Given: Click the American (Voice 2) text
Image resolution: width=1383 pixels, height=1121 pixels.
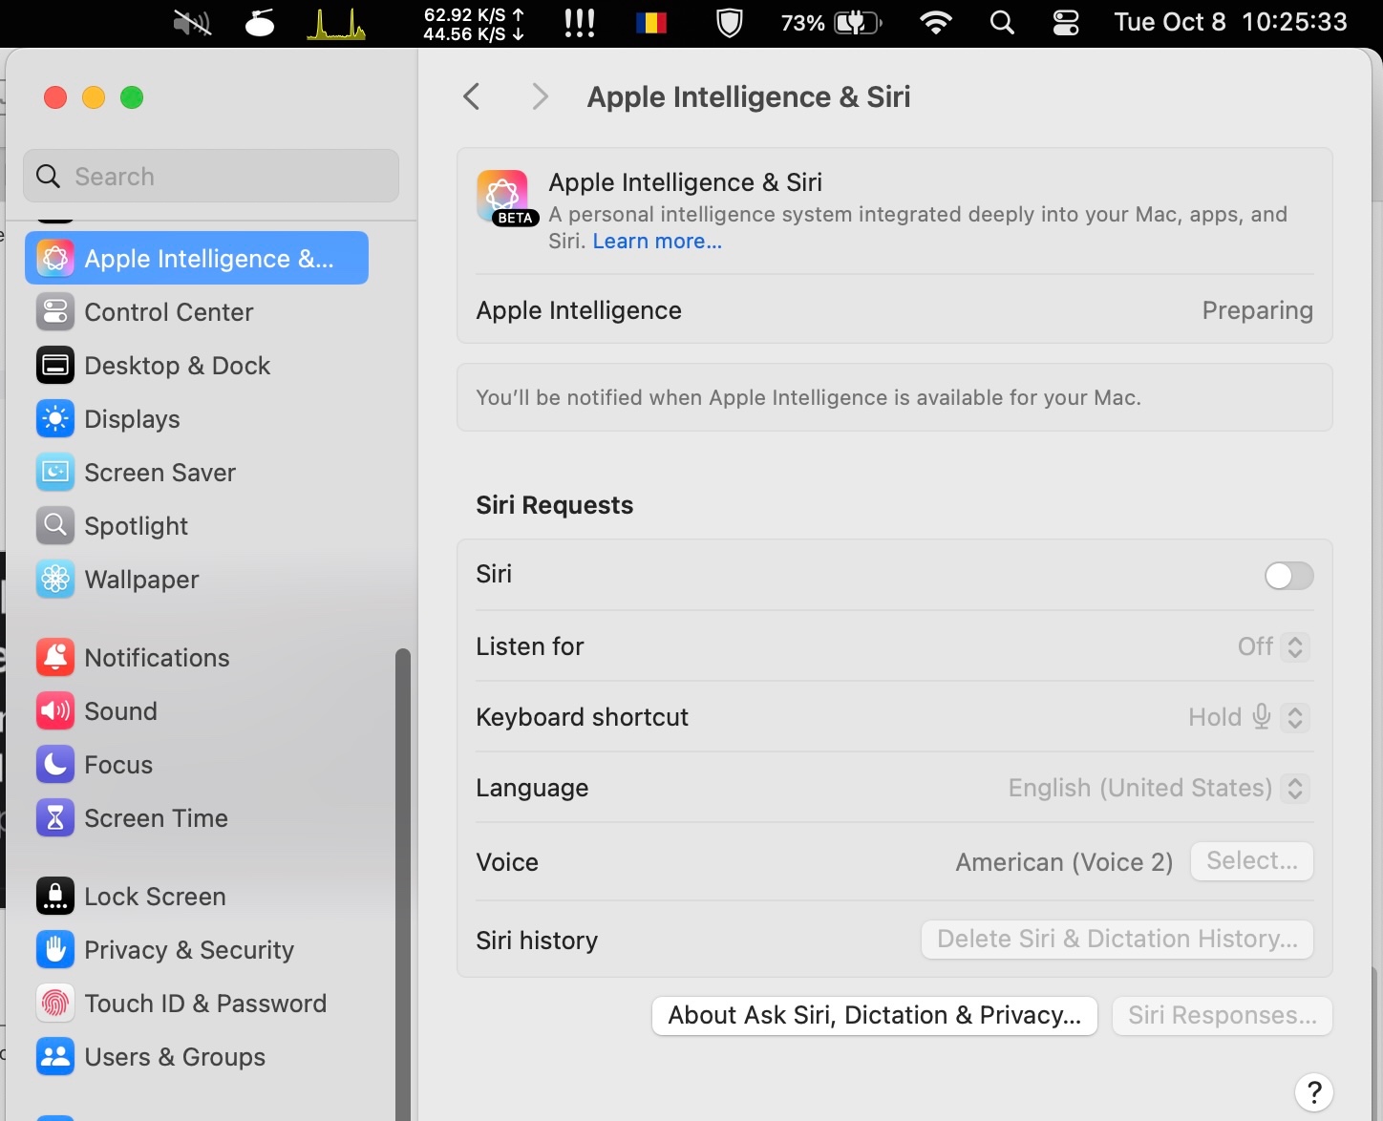Looking at the screenshot, I should (x=1064, y=862).
